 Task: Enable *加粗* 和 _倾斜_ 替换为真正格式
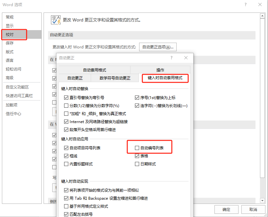tap(66, 113)
